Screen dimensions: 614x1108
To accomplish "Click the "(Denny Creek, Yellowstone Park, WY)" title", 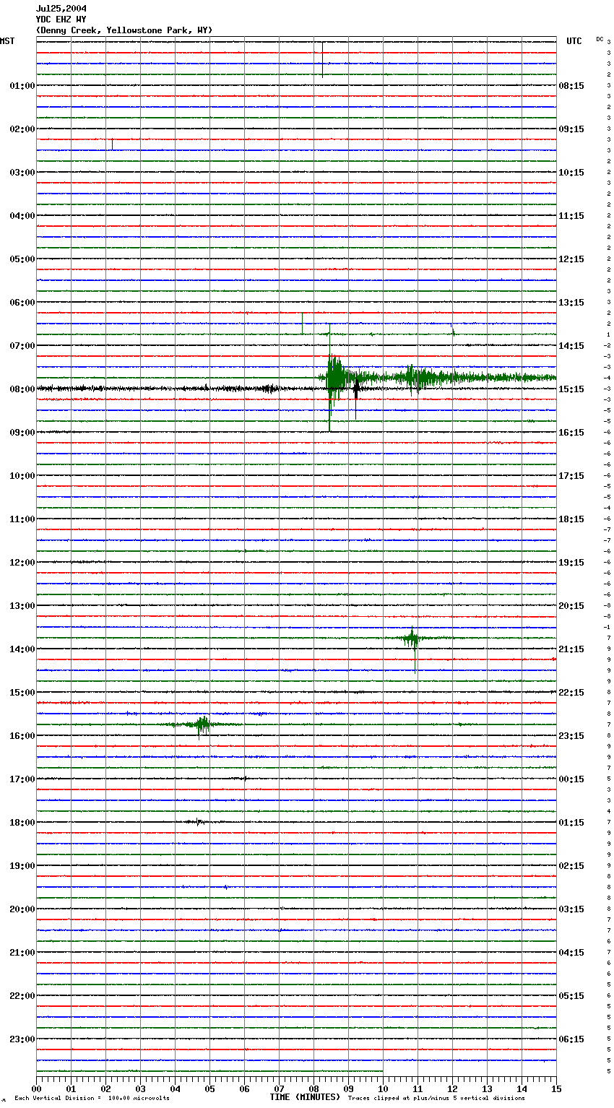I will pos(124,30).
